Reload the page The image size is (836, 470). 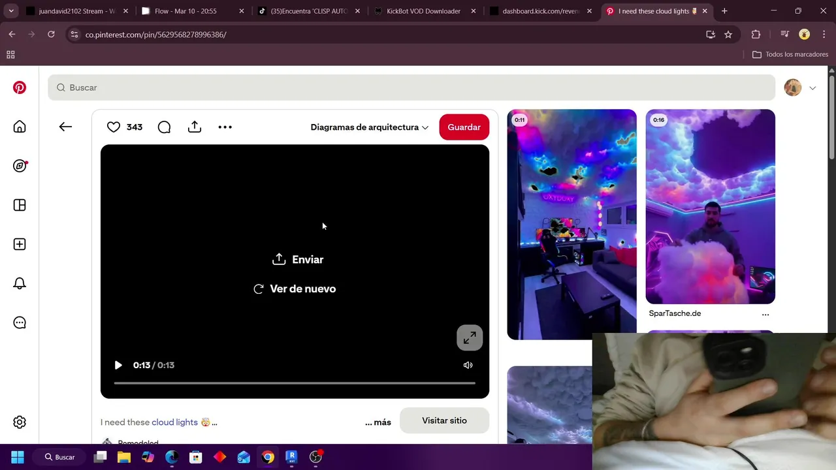click(51, 35)
